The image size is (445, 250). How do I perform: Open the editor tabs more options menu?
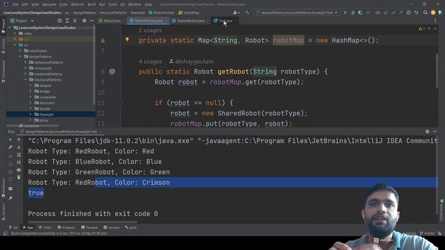(x=435, y=21)
